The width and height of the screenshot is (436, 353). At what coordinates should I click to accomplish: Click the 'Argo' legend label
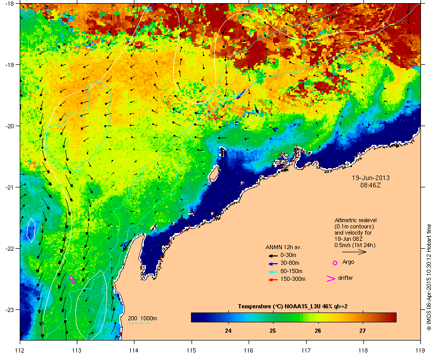point(348,262)
